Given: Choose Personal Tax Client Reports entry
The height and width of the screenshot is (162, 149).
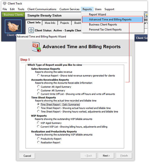Looking at the screenshot, I should point(105,30).
